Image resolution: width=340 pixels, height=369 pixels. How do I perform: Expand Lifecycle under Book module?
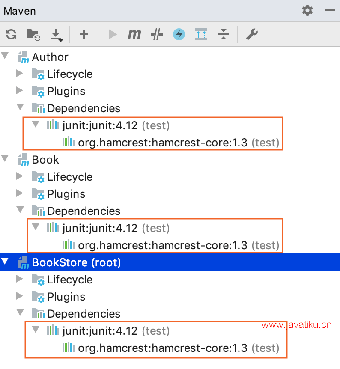point(19,176)
